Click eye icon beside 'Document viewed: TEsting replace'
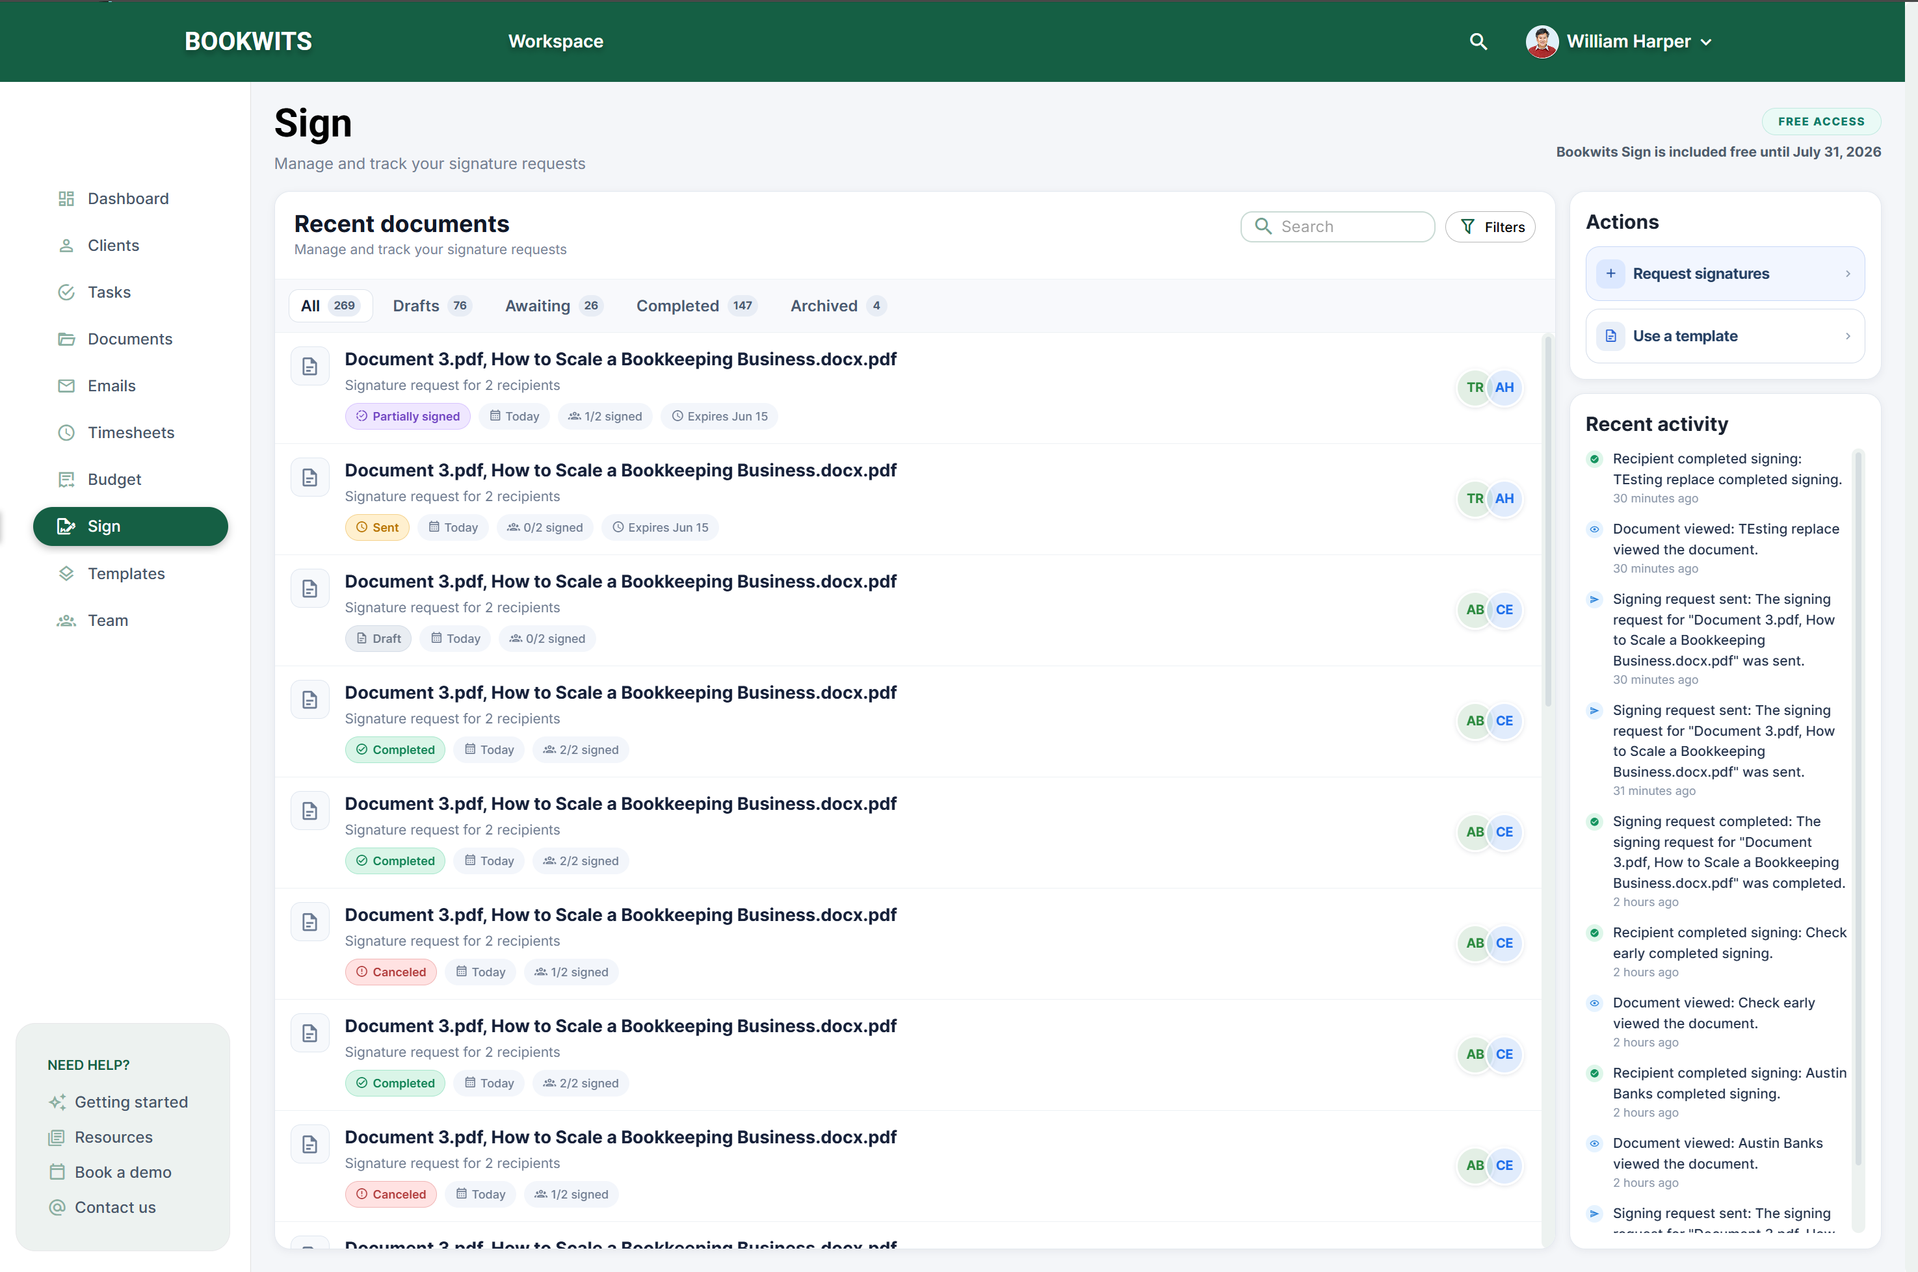The image size is (1918, 1272). (1594, 530)
